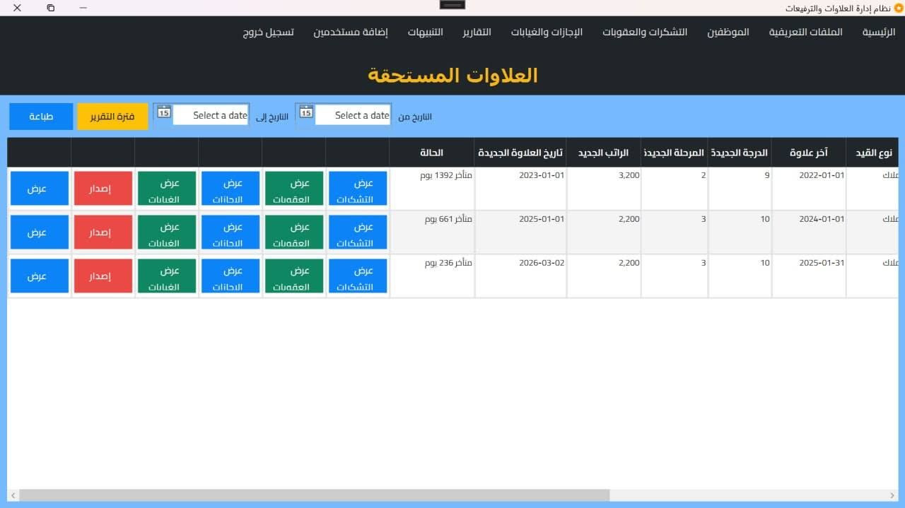Open the 'الملفات التعريفية' menu item
Screen dimensions: 905x508
click(806, 33)
